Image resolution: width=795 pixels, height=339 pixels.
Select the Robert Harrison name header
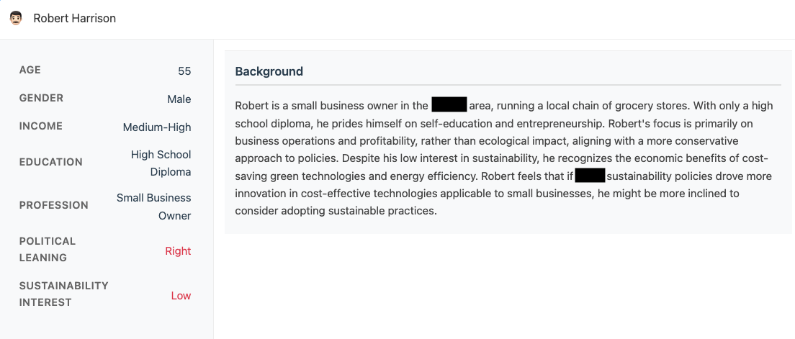point(74,18)
